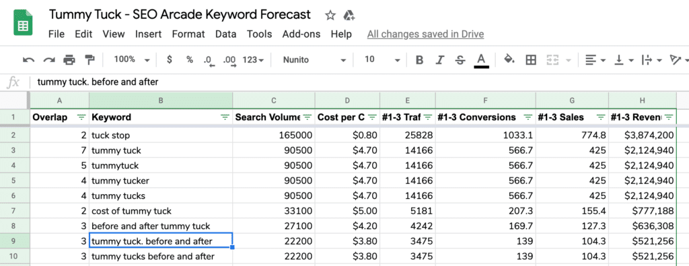Open the text color picker
The image size is (689, 266).
(481, 60)
